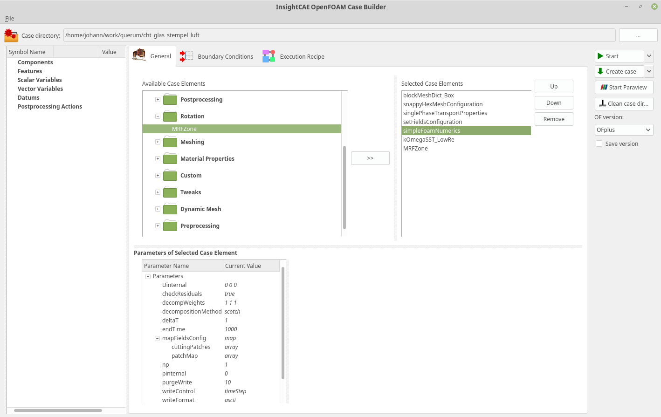Click the Dynamic Mesh folder icon
Screen dimensions: 661x417
[x=170, y=209]
